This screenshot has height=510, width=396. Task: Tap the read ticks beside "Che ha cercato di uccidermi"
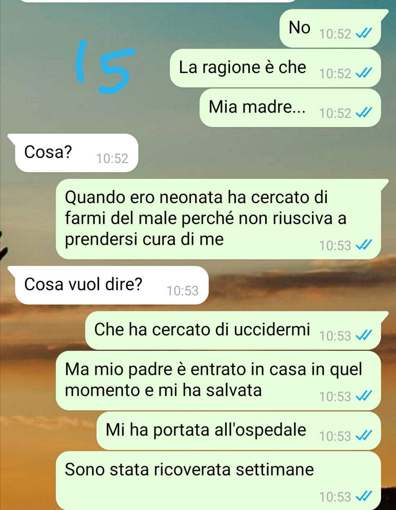point(364,335)
